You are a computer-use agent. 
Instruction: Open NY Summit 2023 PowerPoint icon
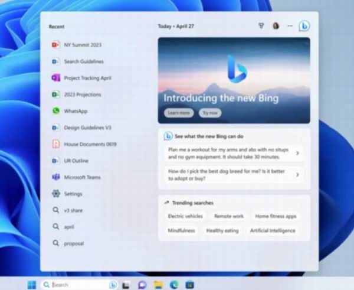tap(55, 45)
